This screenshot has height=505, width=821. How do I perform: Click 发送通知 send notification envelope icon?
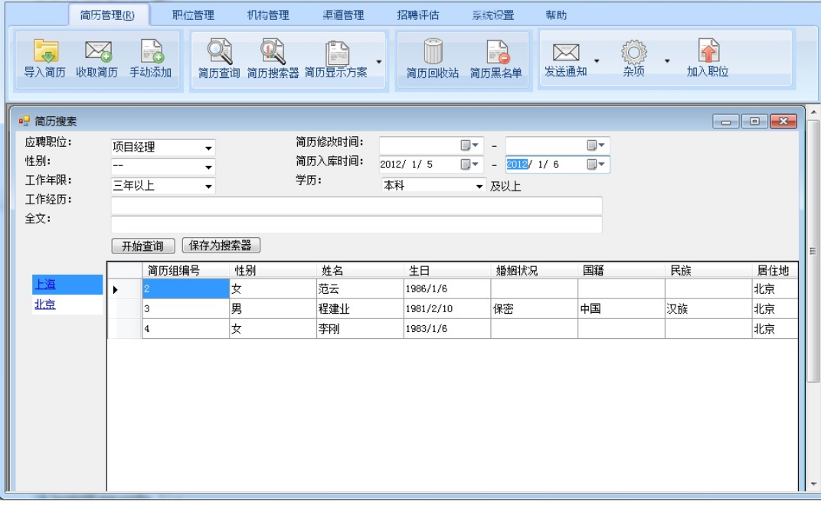click(x=566, y=52)
